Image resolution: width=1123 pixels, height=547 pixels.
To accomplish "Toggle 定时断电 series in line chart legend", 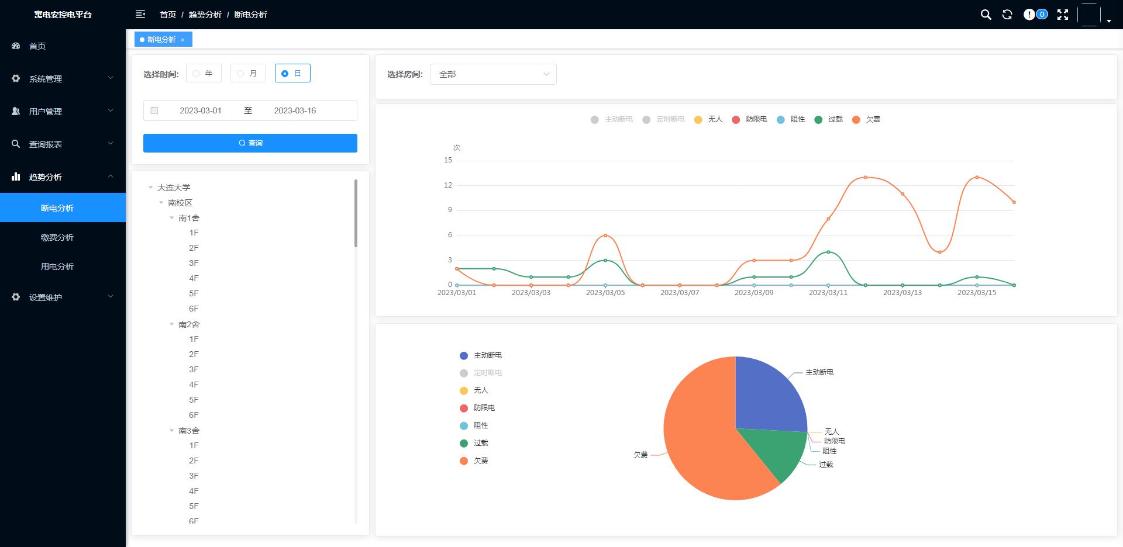I will point(663,119).
